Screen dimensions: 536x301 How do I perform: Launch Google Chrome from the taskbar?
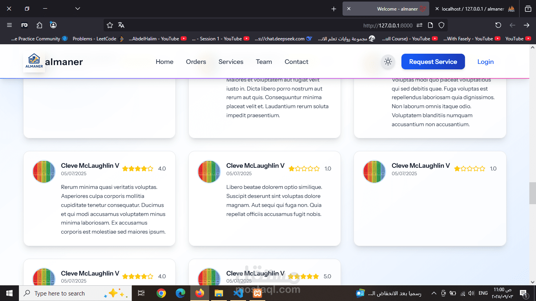point(161,293)
